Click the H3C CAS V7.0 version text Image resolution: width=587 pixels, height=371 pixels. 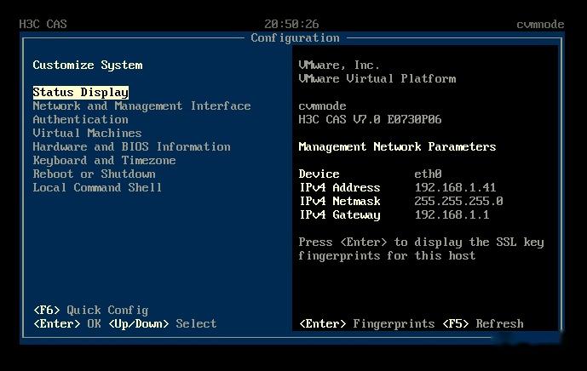point(370,119)
